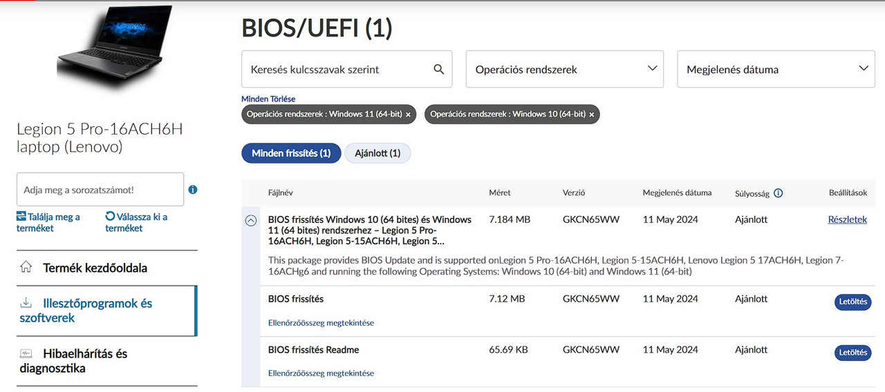
Task: Click the Fájlnév column header
Action: pyautogui.click(x=280, y=193)
